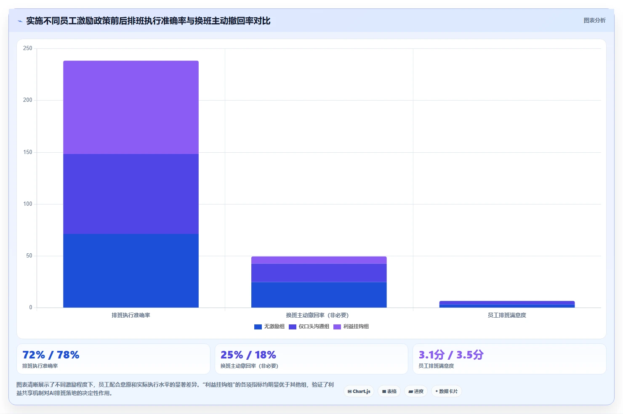Screen dimensions: 623x414
Task: Click the chart title text
Action: coord(148,21)
